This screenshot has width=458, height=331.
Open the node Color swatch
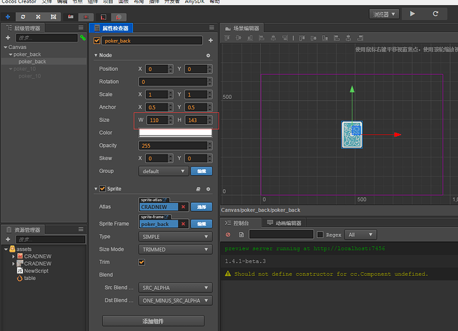coord(175,133)
